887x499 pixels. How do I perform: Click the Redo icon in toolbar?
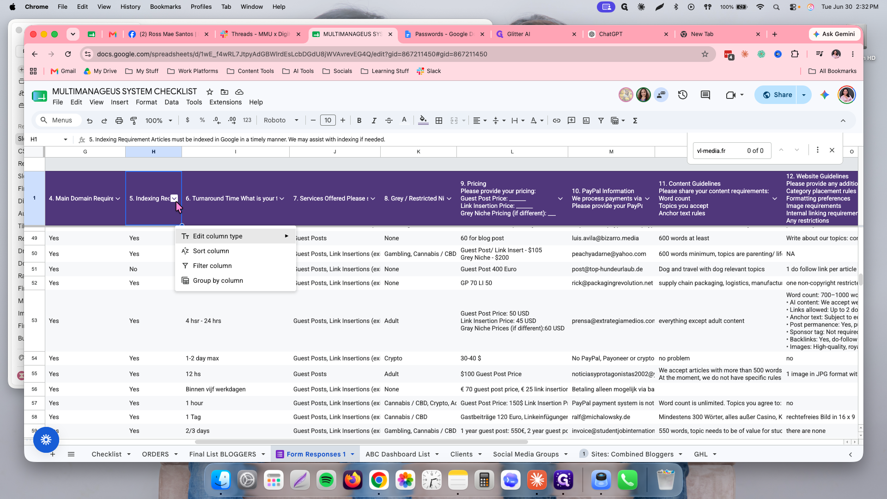pyautogui.click(x=104, y=121)
